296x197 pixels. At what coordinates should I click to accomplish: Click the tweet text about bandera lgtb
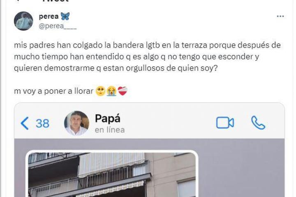pos(147,57)
